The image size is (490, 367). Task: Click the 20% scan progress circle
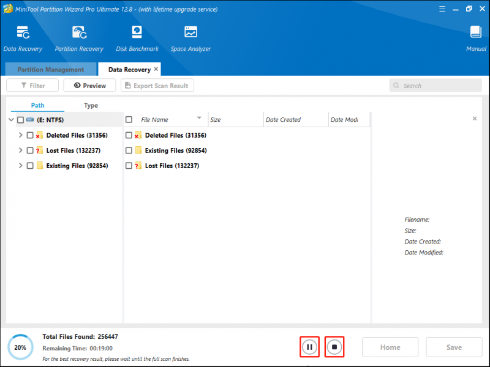point(20,347)
